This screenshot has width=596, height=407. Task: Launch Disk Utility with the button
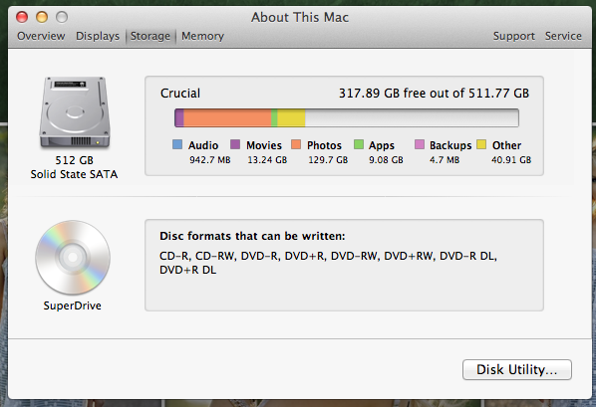click(x=517, y=369)
